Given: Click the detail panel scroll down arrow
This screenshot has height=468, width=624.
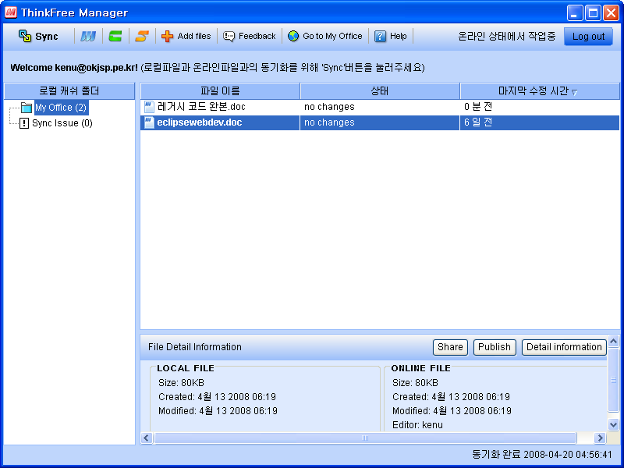Looking at the screenshot, I should pos(614,424).
